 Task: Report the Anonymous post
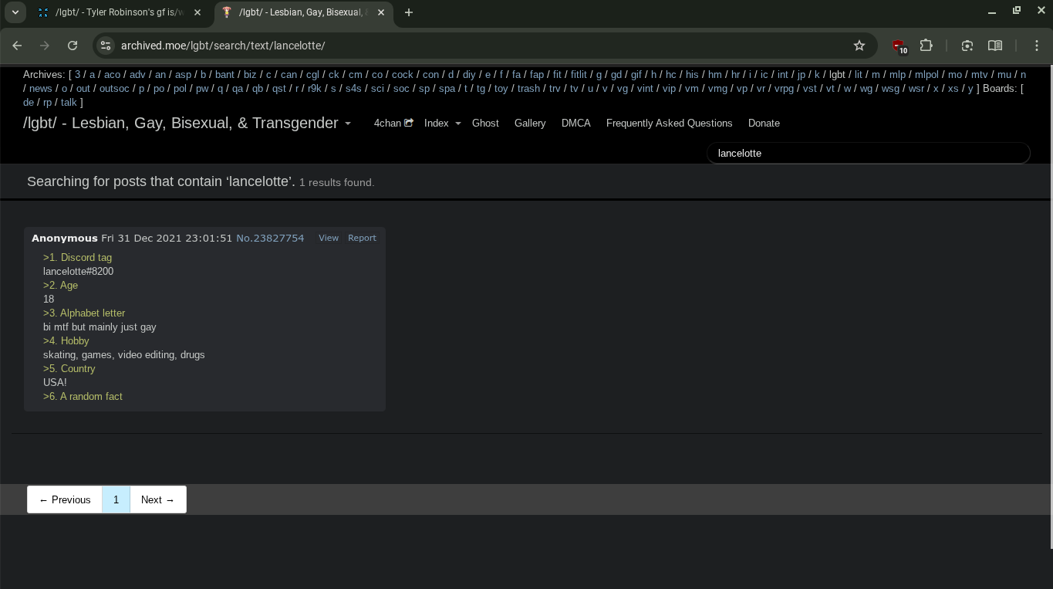point(362,238)
